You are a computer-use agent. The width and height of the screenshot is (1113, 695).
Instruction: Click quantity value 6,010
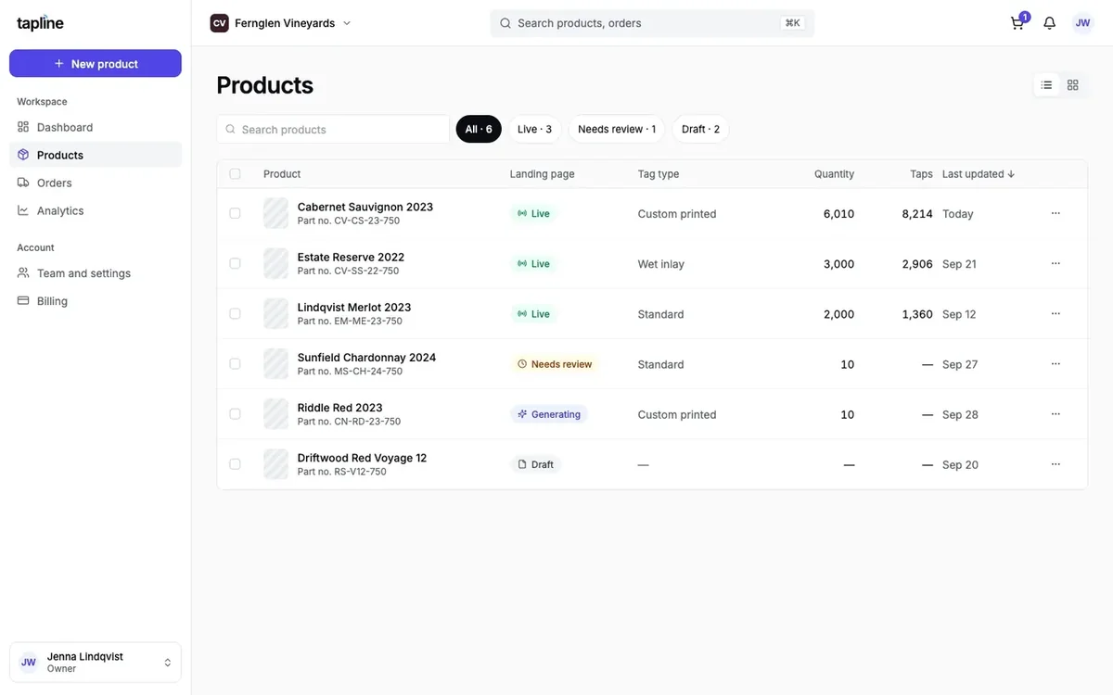[838, 214]
